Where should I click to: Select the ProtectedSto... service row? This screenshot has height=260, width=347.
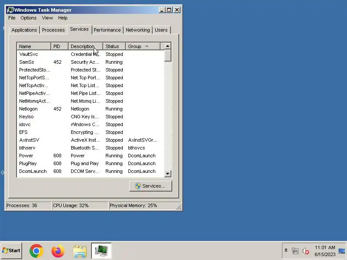point(91,70)
